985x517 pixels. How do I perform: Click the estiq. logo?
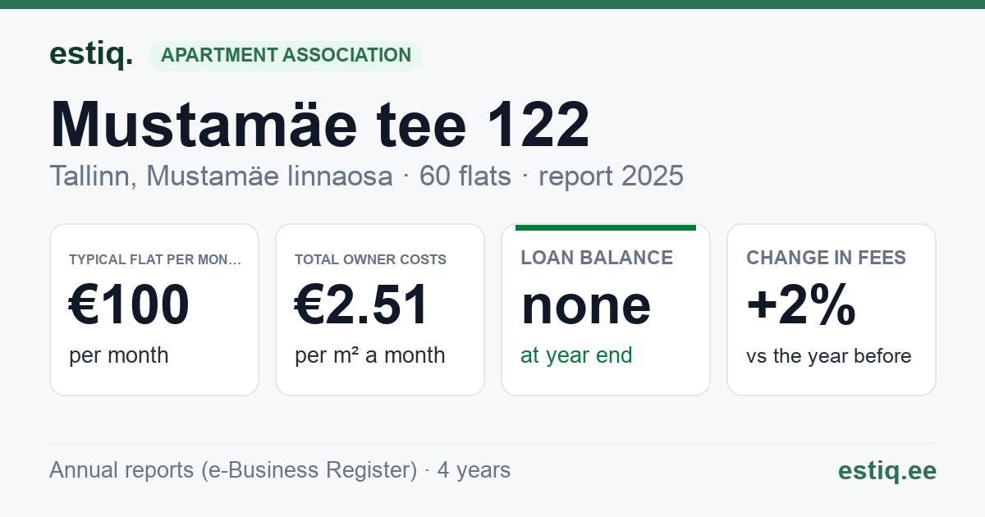click(x=91, y=54)
